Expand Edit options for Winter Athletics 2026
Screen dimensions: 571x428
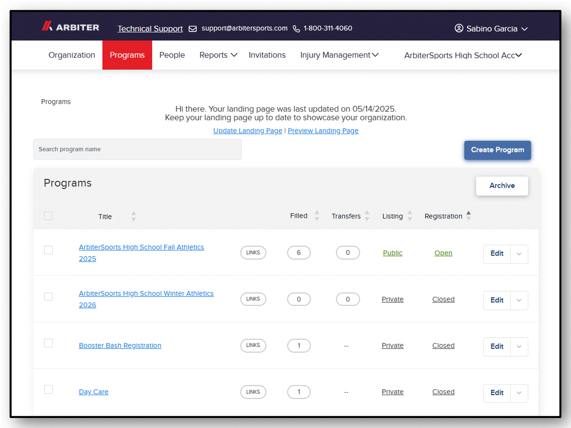tap(519, 300)
